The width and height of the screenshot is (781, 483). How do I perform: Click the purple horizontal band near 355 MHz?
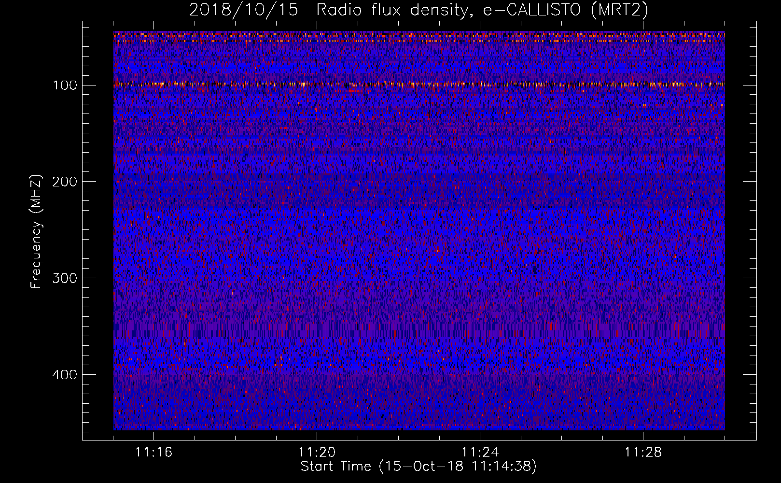[x=419, y=330]
